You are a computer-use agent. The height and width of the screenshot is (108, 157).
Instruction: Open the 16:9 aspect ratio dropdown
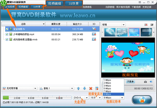tap(96, 98)
